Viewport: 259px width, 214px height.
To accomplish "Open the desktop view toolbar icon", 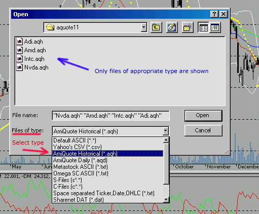I will pyautogui.click(x=172, y=27).
